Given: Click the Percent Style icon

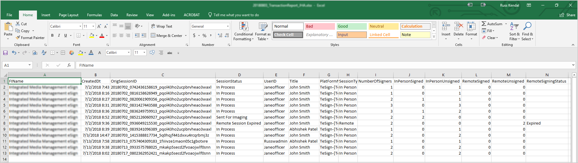Looking at the screenshot, I should pyautogui.click(x=204, y=35).
